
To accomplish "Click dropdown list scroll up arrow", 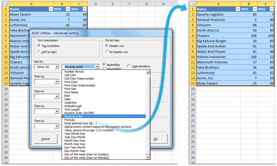I will 148,72.
